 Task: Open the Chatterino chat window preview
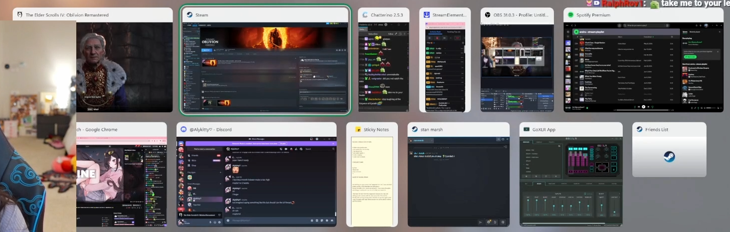[383, 67]
